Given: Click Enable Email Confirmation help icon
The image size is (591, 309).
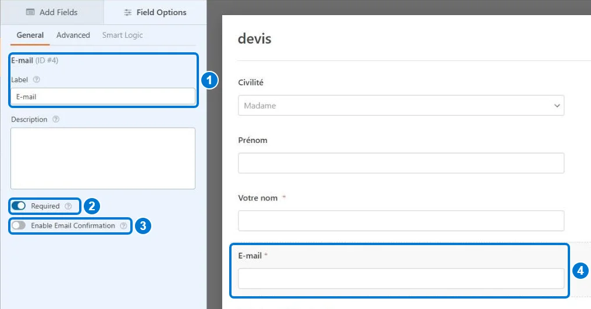Looking at the screenshot, I should click(123, 226).
